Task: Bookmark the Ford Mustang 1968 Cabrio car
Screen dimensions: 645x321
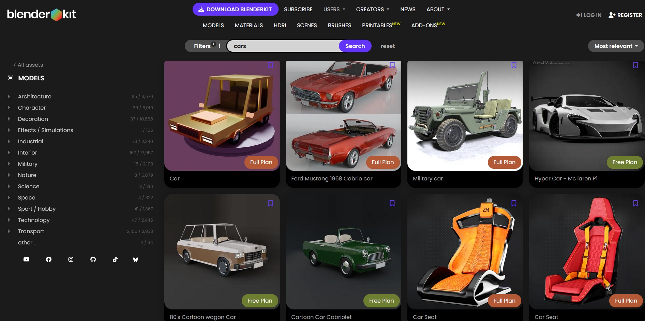Action: [x=392, y=65]
